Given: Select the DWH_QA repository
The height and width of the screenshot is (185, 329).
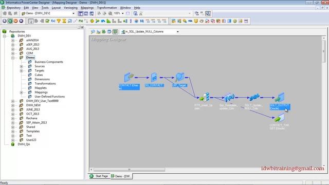Looking at the screenshot, I should point(24,144).
